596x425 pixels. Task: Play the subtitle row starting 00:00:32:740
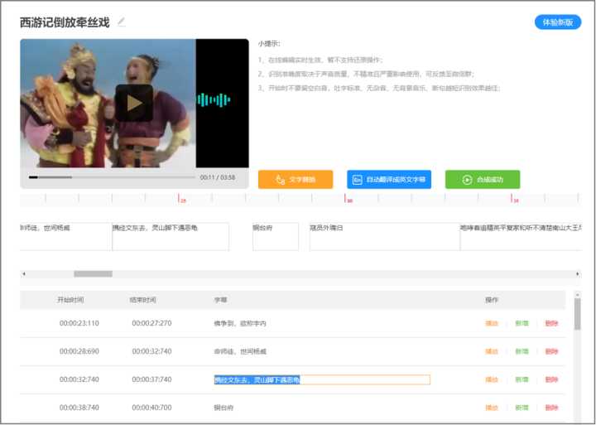(492, 379)
